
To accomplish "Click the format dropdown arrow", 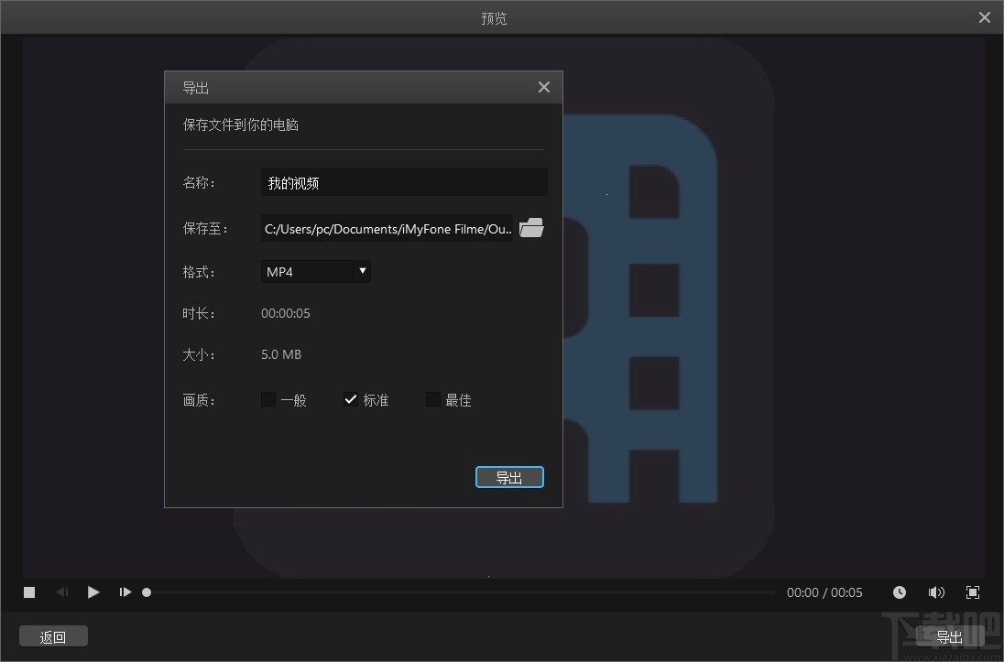I will 362,271.
